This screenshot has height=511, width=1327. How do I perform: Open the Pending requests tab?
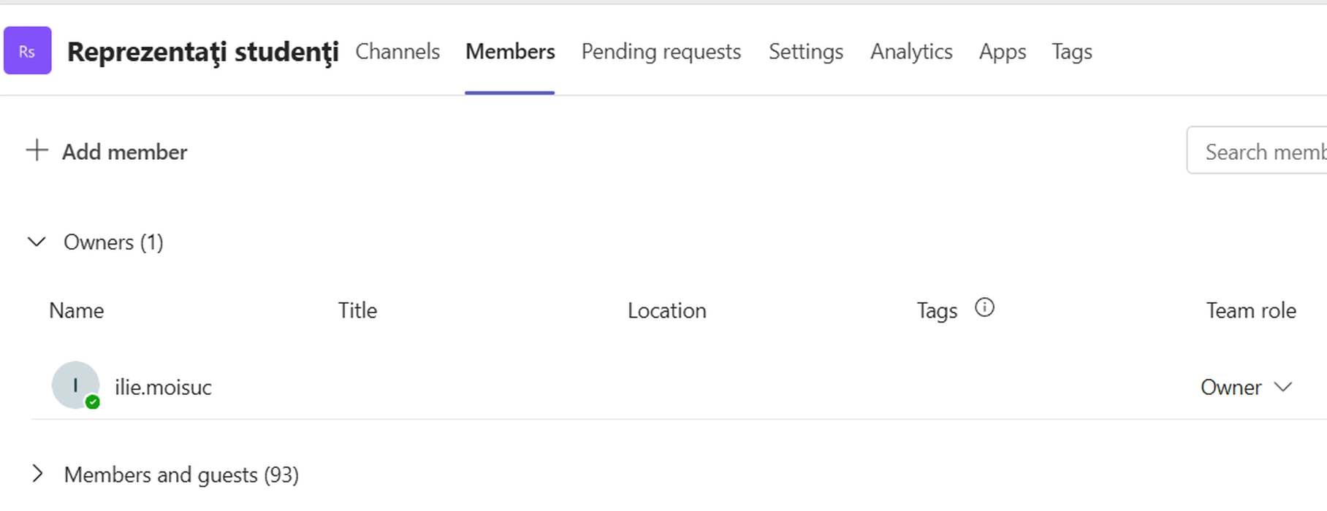pos(661,51)
